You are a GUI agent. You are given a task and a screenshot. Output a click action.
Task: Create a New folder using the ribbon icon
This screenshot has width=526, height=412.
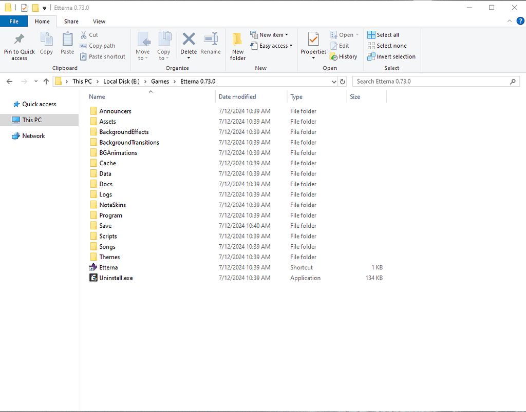pyautogui.click(x=237, y=45)
